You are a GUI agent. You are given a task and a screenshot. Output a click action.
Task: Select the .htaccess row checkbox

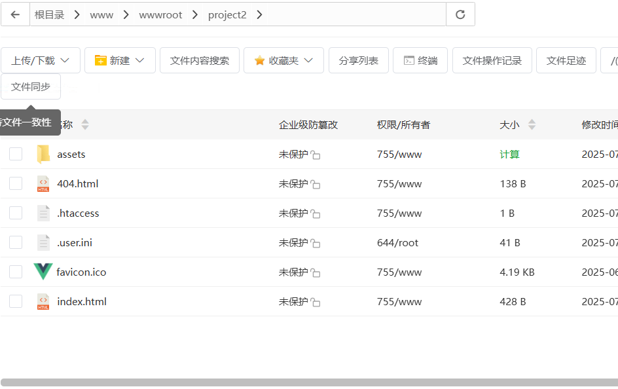click(16, 213)
